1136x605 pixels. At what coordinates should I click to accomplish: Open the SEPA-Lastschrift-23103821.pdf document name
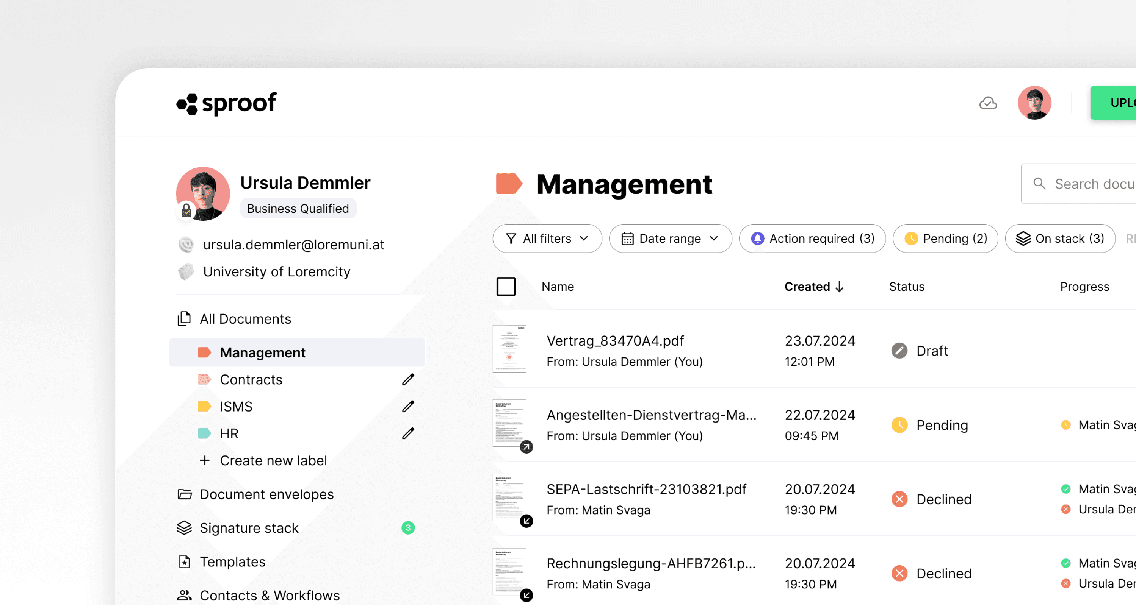(x=646, y=489)
